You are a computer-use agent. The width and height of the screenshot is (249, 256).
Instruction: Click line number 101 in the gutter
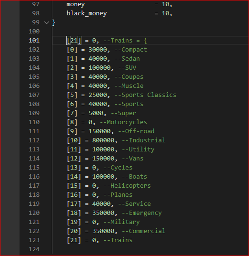(34, 41)
